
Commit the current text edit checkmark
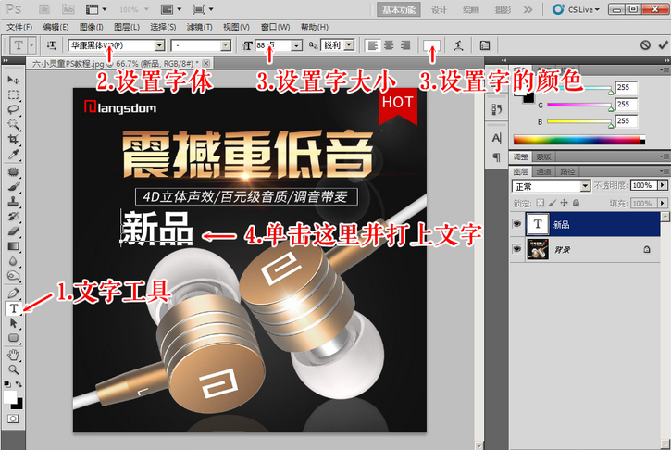point(664,44)
